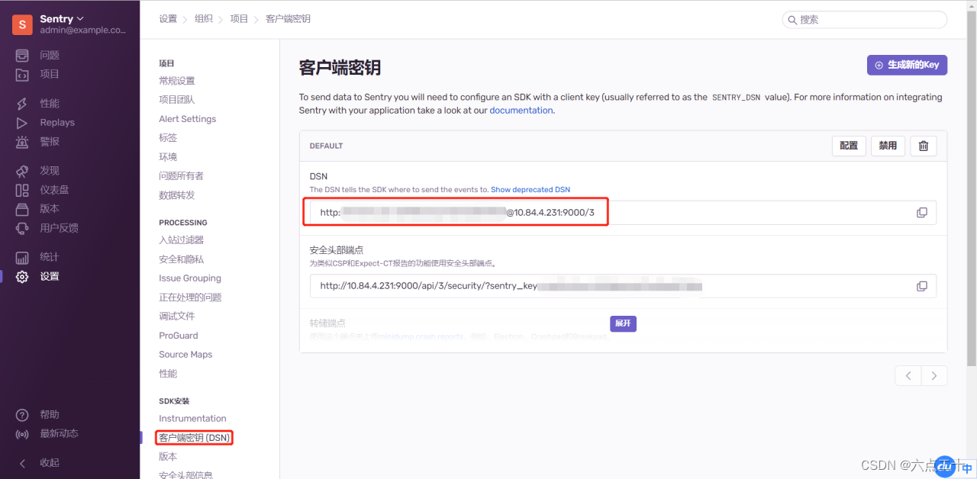Copy the DSN value using copy icon
The height and width of the screenshot is (479, 977).
tap(921, 213)
